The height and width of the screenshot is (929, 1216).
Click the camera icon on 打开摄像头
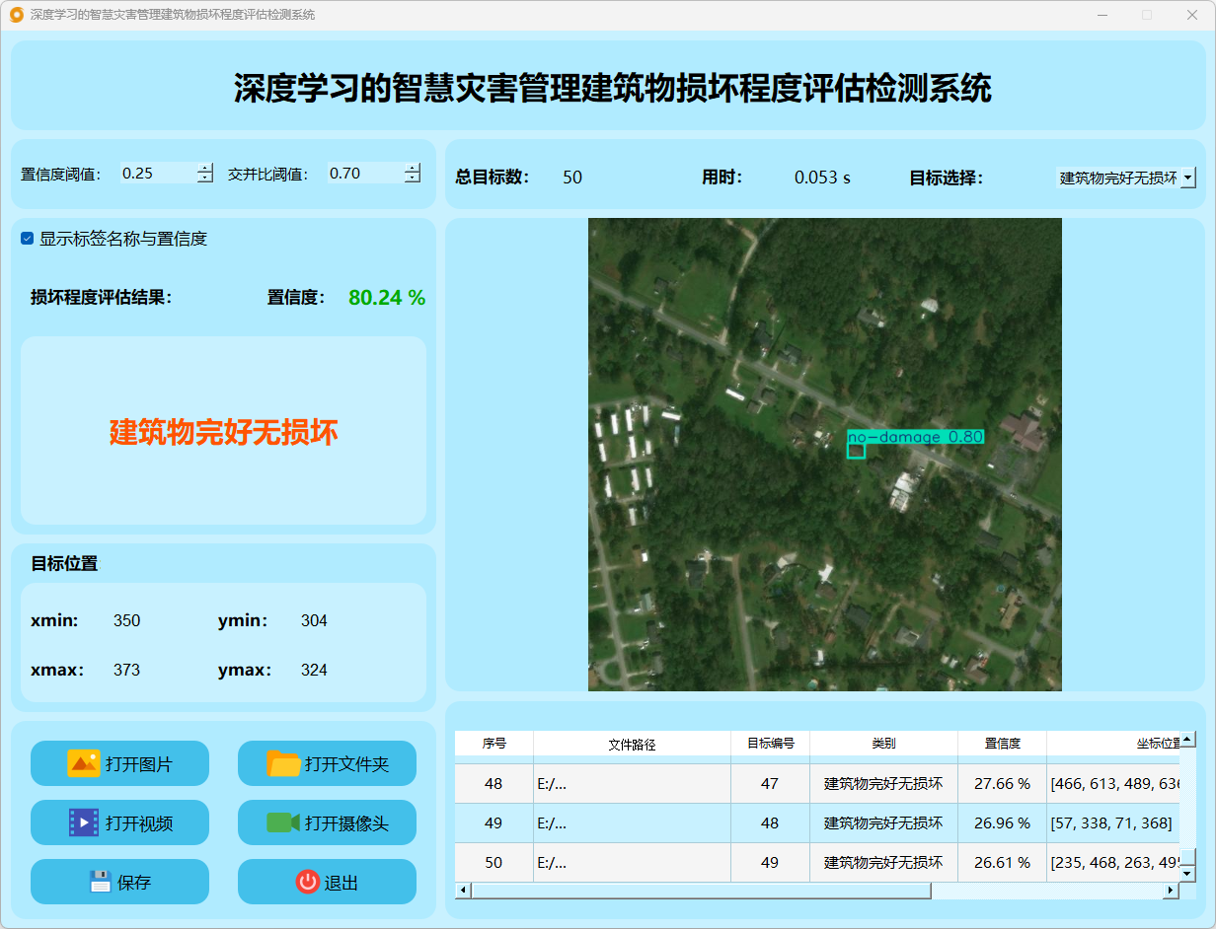click(283, 822)
